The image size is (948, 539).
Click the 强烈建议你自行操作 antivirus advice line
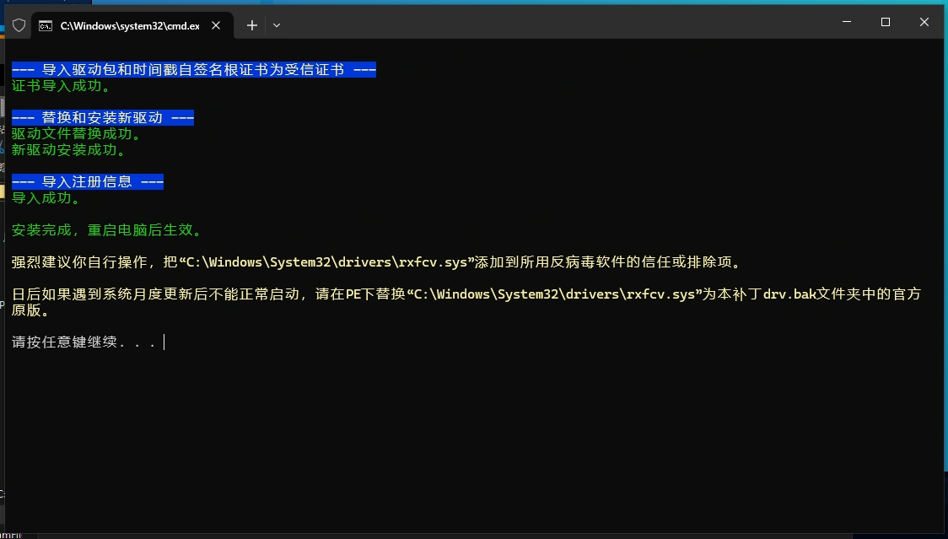click(376, 262)
